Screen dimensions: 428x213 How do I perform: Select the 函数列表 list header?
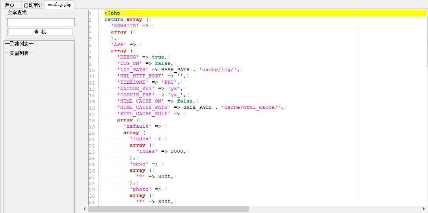point(19,44)
